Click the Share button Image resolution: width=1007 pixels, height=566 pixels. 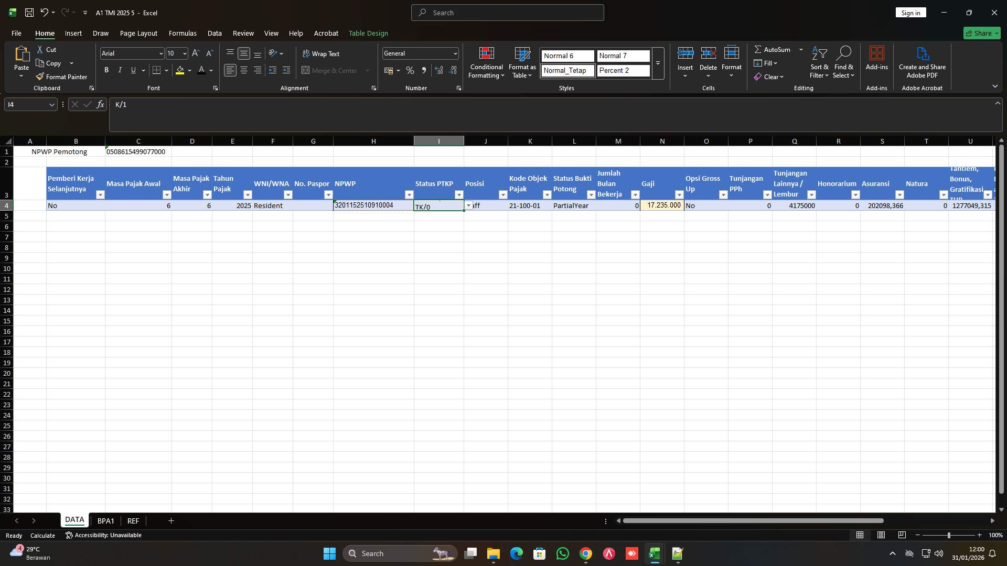[981, 32]
